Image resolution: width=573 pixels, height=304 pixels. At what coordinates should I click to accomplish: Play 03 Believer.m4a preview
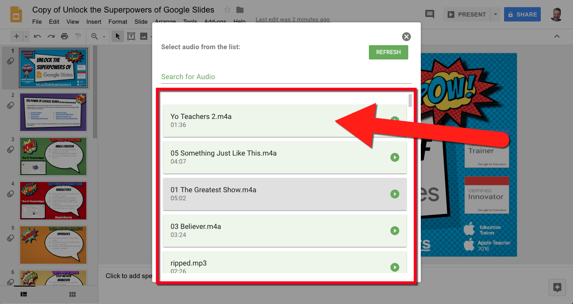click(394, 231)
